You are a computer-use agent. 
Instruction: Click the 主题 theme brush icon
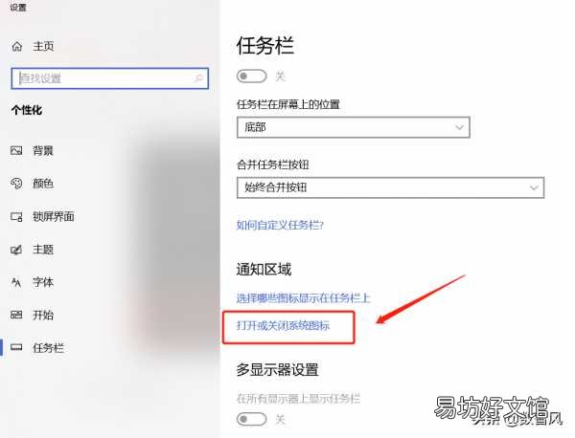[16, 250]
